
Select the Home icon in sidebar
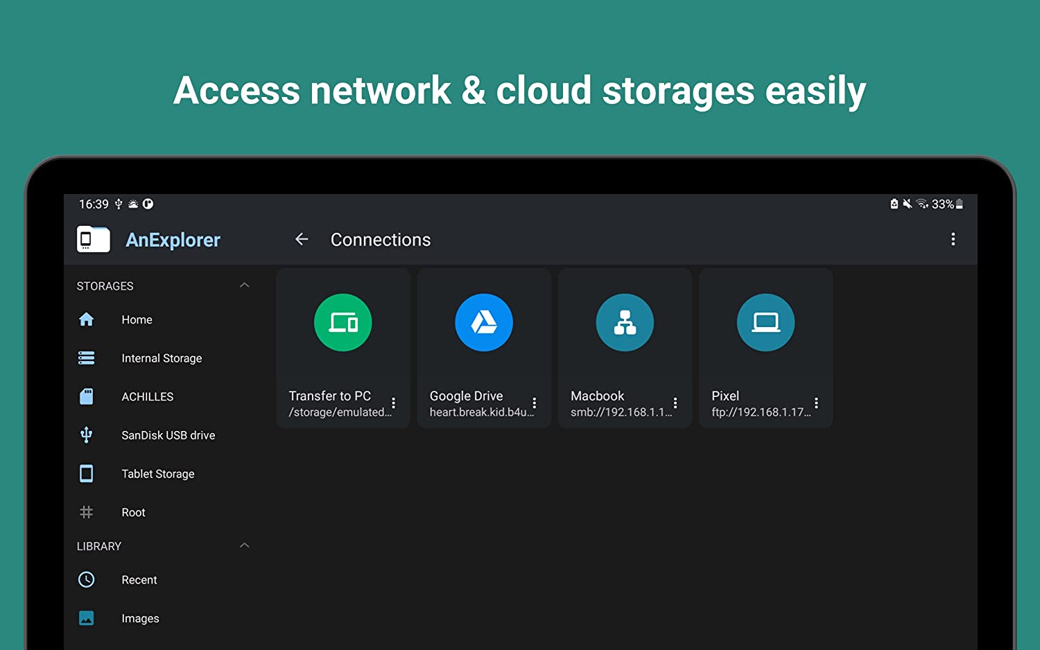(86, 319)
